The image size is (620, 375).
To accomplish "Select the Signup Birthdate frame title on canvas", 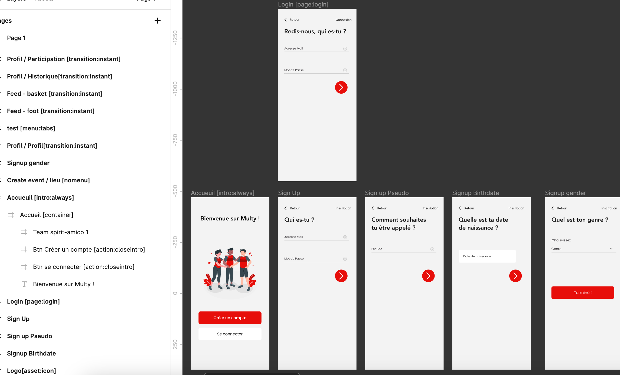I will coord(475,193).
